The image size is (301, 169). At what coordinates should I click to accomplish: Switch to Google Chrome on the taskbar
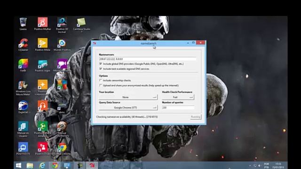click(x=55, y=165)
